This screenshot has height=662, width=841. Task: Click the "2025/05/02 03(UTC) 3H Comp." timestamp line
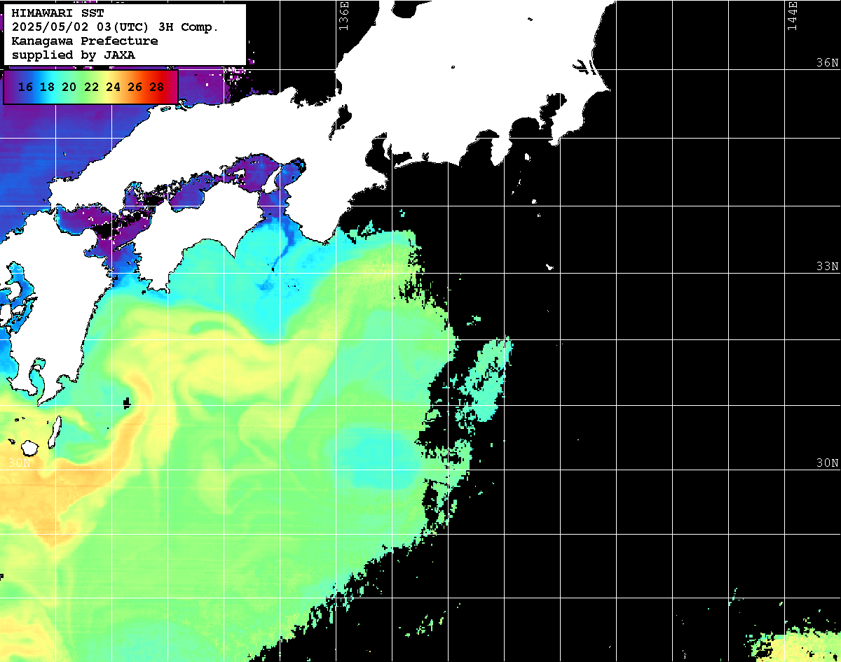tap(115, 27)
